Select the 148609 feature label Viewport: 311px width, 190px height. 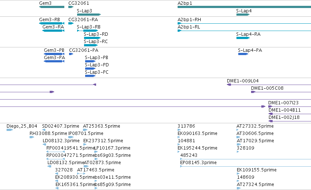(246, 177)
